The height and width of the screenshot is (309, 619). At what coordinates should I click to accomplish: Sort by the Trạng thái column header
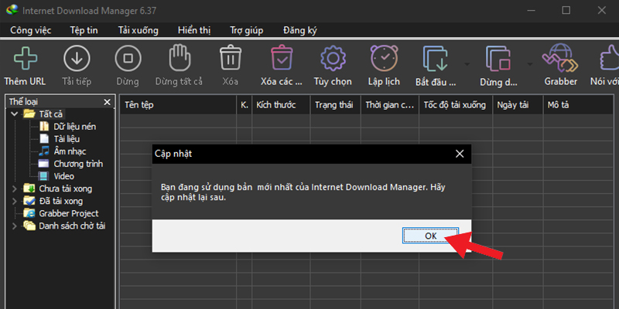[335, 105]
